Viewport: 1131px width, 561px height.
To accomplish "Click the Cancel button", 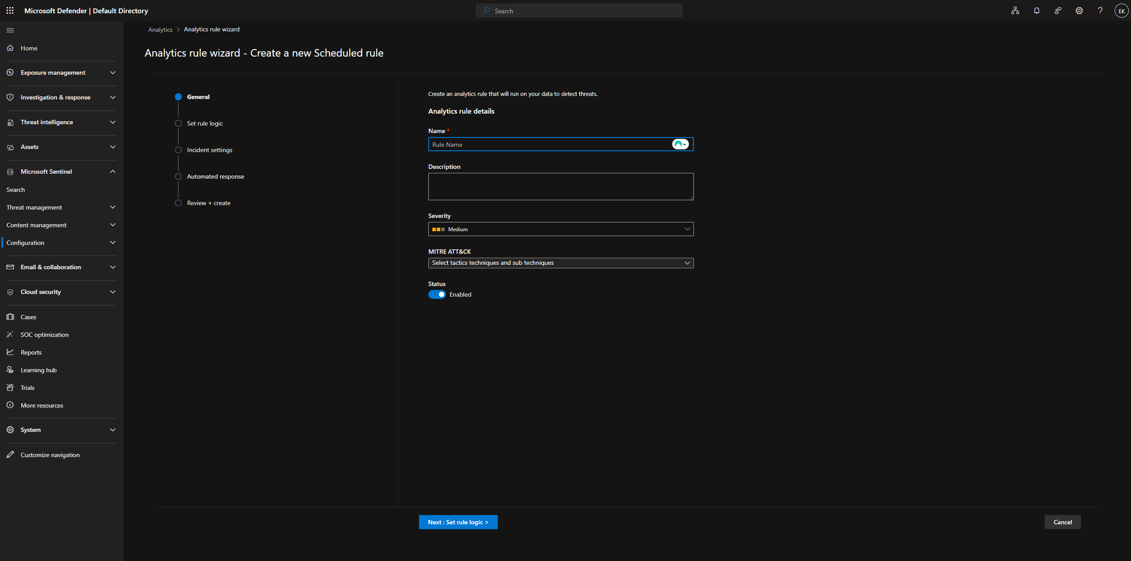I will click(x=1062, y=522).
